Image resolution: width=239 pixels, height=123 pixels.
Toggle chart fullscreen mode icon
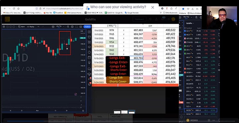pyautogui.click(x=77, y=27)
